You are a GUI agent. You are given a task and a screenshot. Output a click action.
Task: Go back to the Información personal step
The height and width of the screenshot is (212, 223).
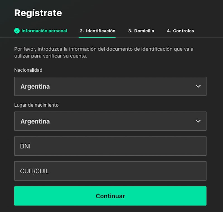point(44,31)
